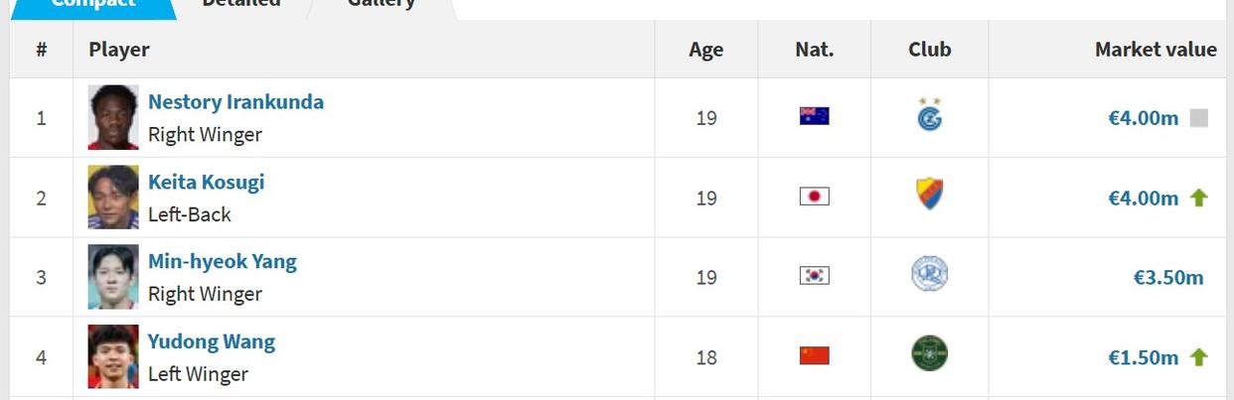Click the China flag for Yudong Wang

[814, 355]
